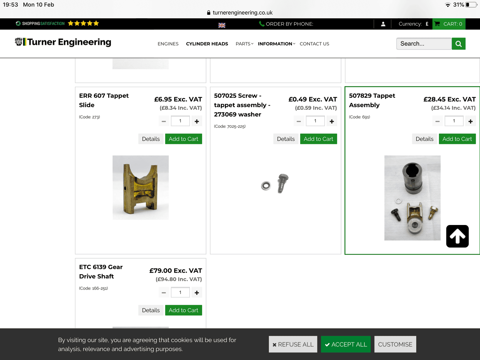Click the £28.45 Exc. VAT price

[449, 99]
